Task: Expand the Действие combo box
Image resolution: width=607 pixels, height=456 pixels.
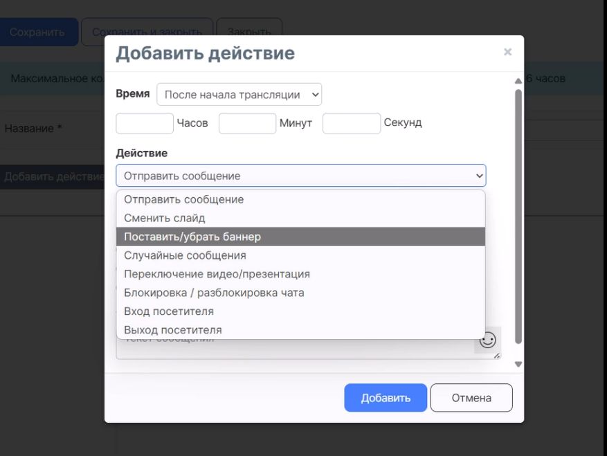Action: pyautogui.click(x=300, y=176)
